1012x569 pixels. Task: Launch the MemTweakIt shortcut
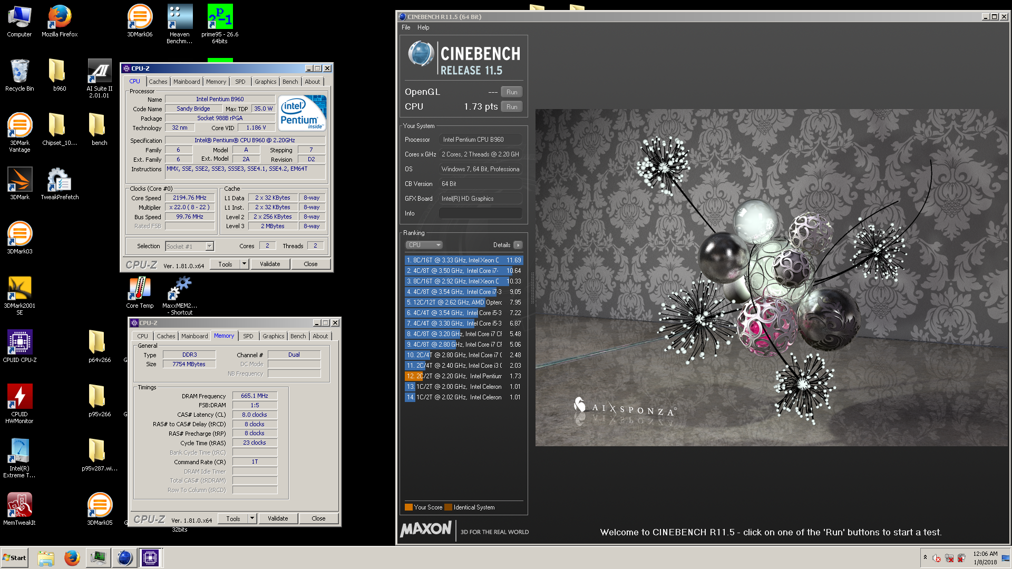click(20, 509)
